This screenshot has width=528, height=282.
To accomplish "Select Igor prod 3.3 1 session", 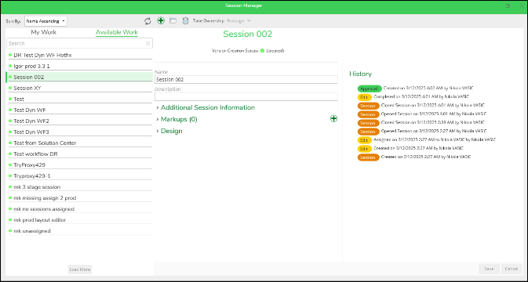I will [x=80, y=67].
